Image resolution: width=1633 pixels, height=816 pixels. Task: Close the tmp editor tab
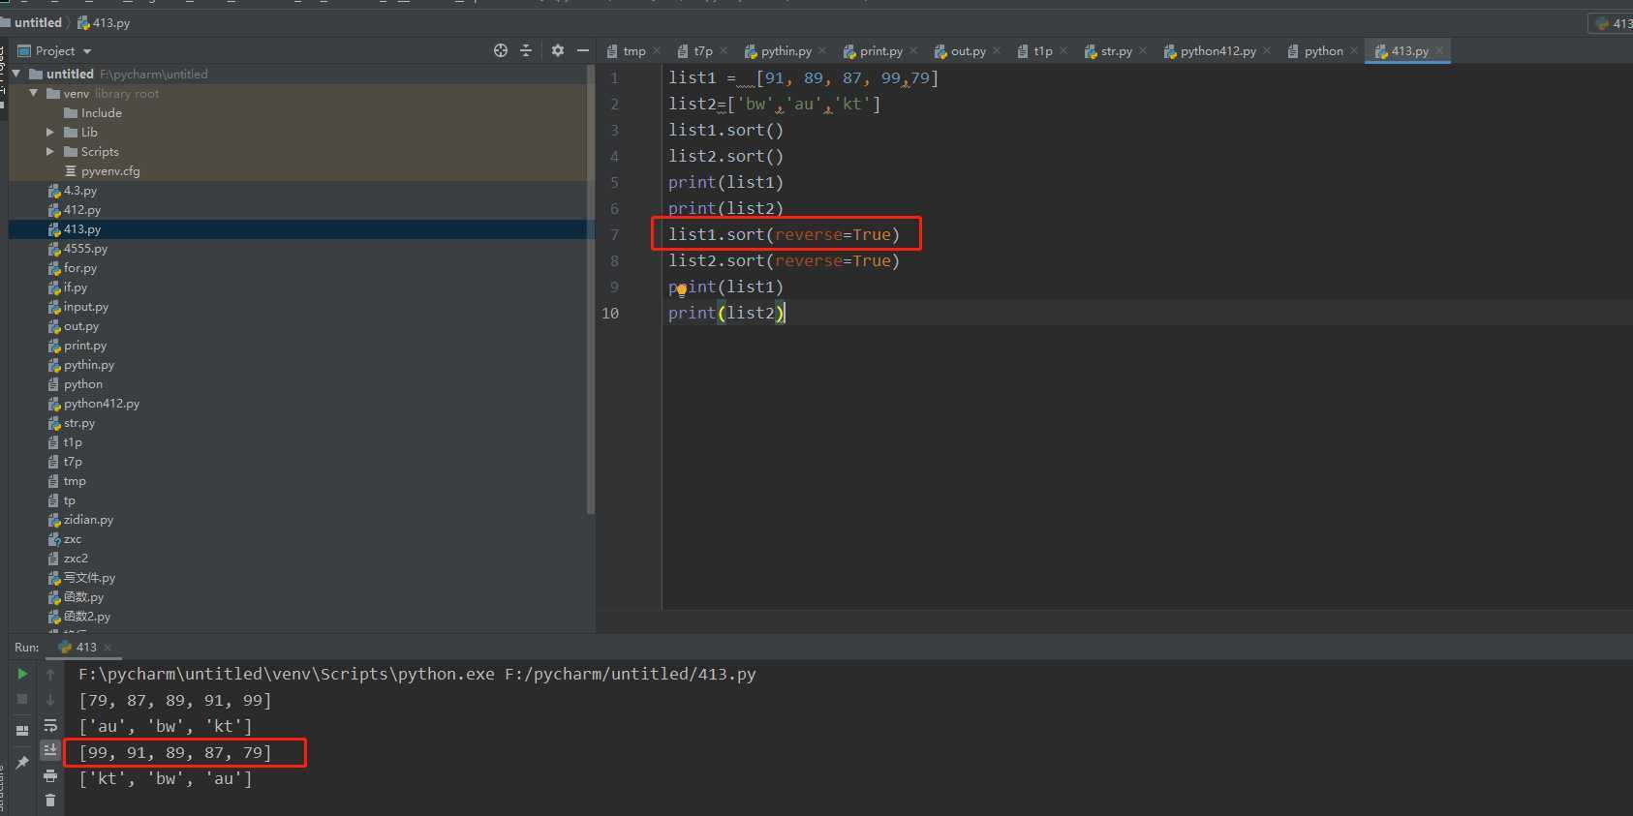pos(657,50)
